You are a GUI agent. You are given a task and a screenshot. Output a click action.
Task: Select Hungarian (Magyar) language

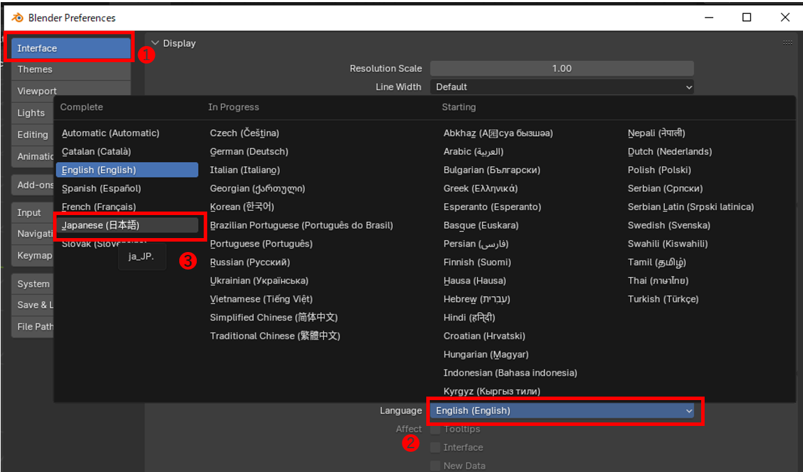486,354
